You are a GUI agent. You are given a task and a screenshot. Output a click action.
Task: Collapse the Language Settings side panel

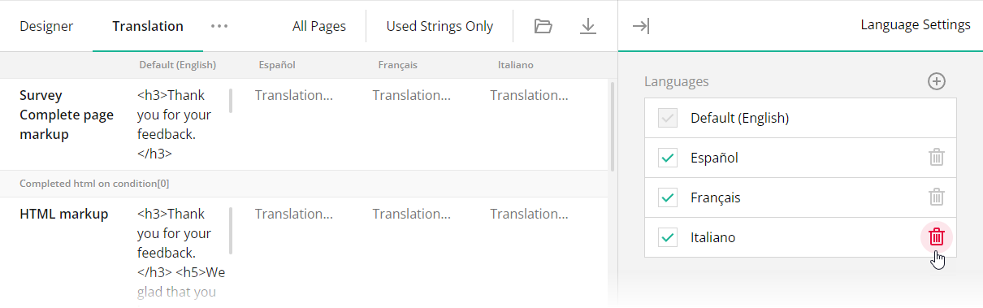coord(641,26)
